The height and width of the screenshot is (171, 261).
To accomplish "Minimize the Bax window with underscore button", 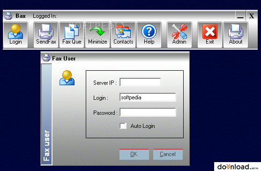I will point(240,16).
